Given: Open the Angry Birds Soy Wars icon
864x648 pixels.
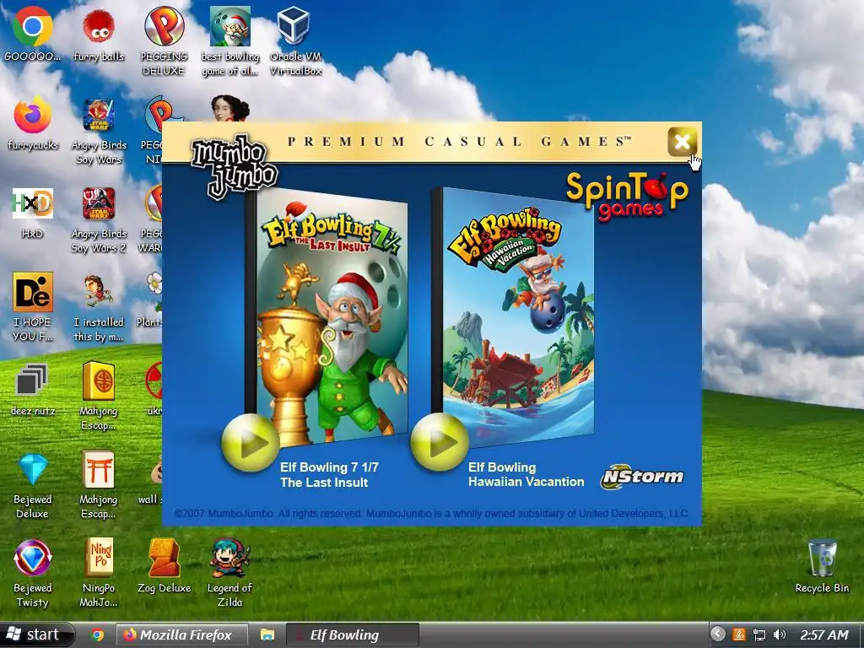Looking at the screenshot, I should coord(99,115).
